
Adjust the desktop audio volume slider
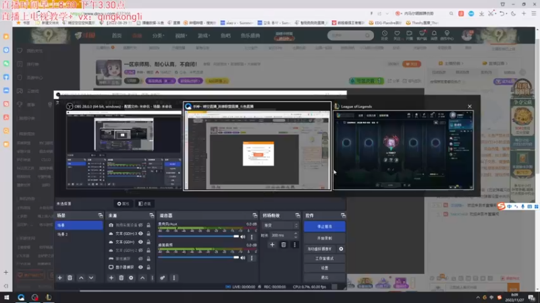[198, 257]
